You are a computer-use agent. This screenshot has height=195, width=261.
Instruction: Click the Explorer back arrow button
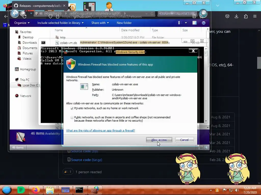coord(15,13)
